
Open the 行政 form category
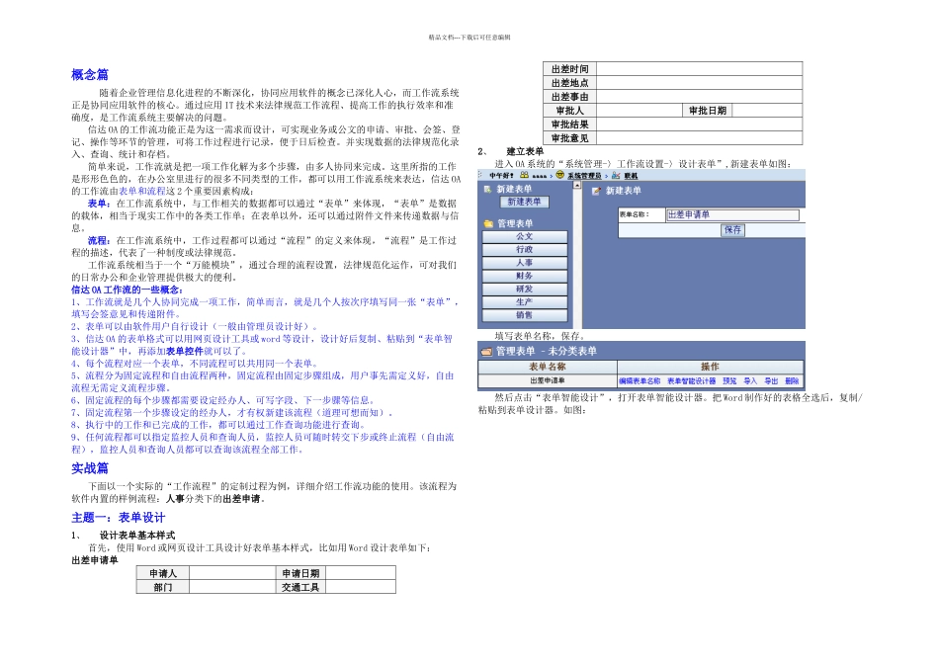525,250
